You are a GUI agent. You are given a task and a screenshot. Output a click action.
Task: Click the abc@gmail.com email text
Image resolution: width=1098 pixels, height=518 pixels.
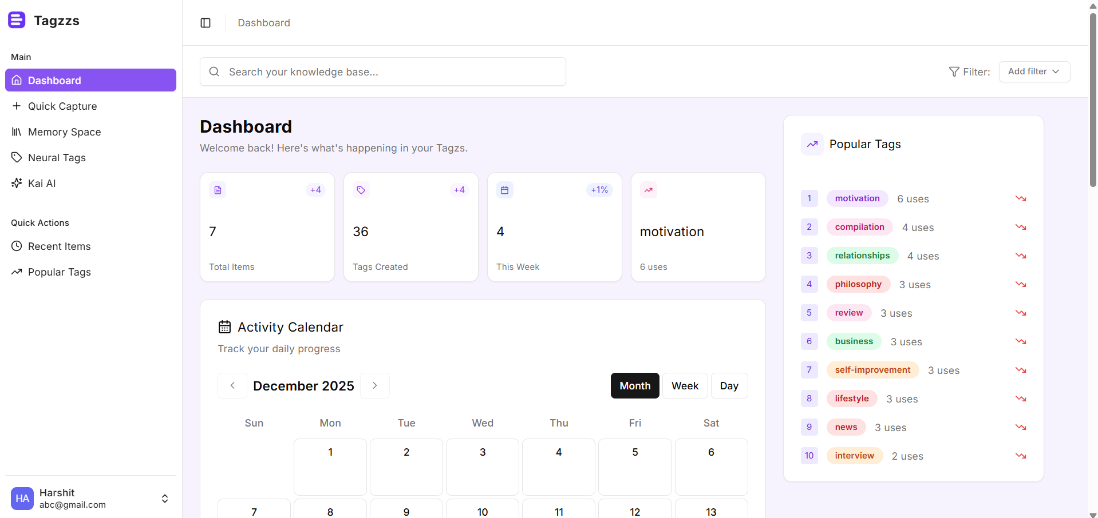pos(73,505)
